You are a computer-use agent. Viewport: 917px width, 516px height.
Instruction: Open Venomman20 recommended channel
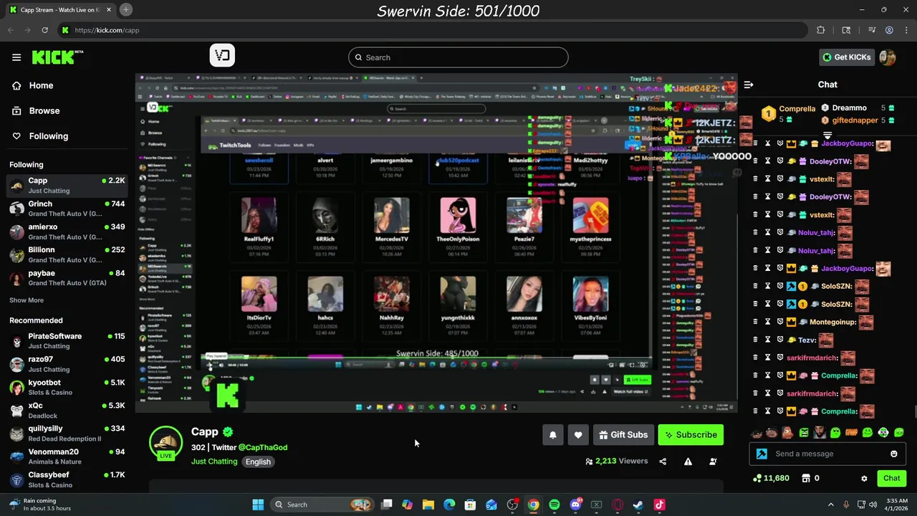67,457
